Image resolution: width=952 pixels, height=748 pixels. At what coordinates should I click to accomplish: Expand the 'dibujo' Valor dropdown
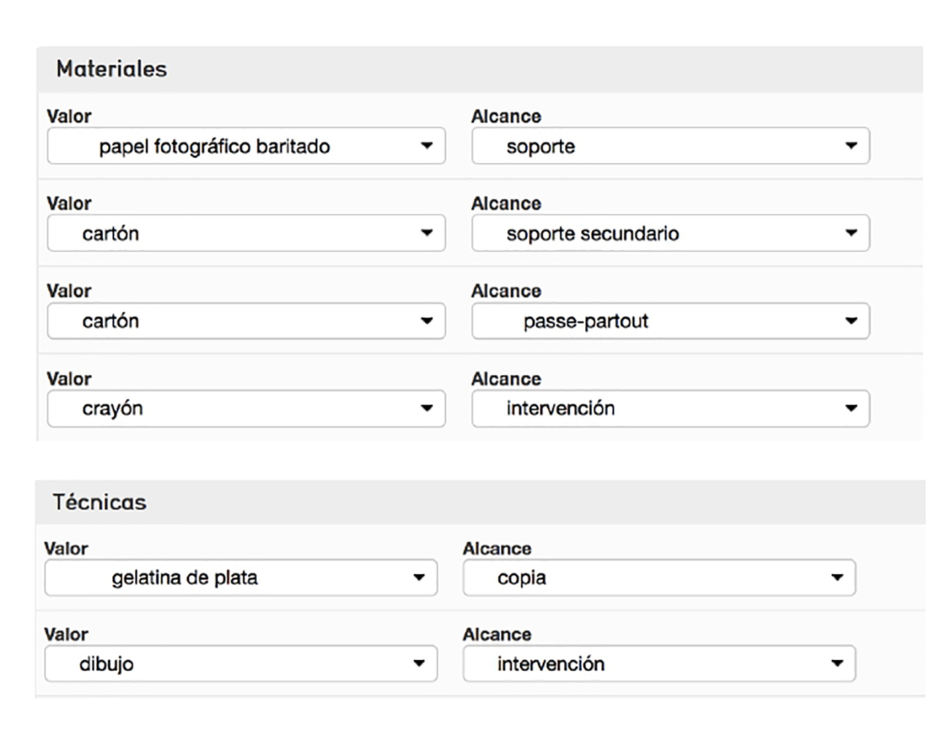pyautogui.click(x=241, y=664)
